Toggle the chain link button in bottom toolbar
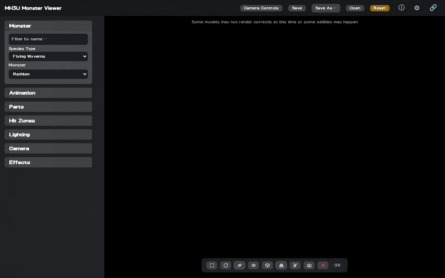Screen dimensions: 445x278 click(240, 265)
